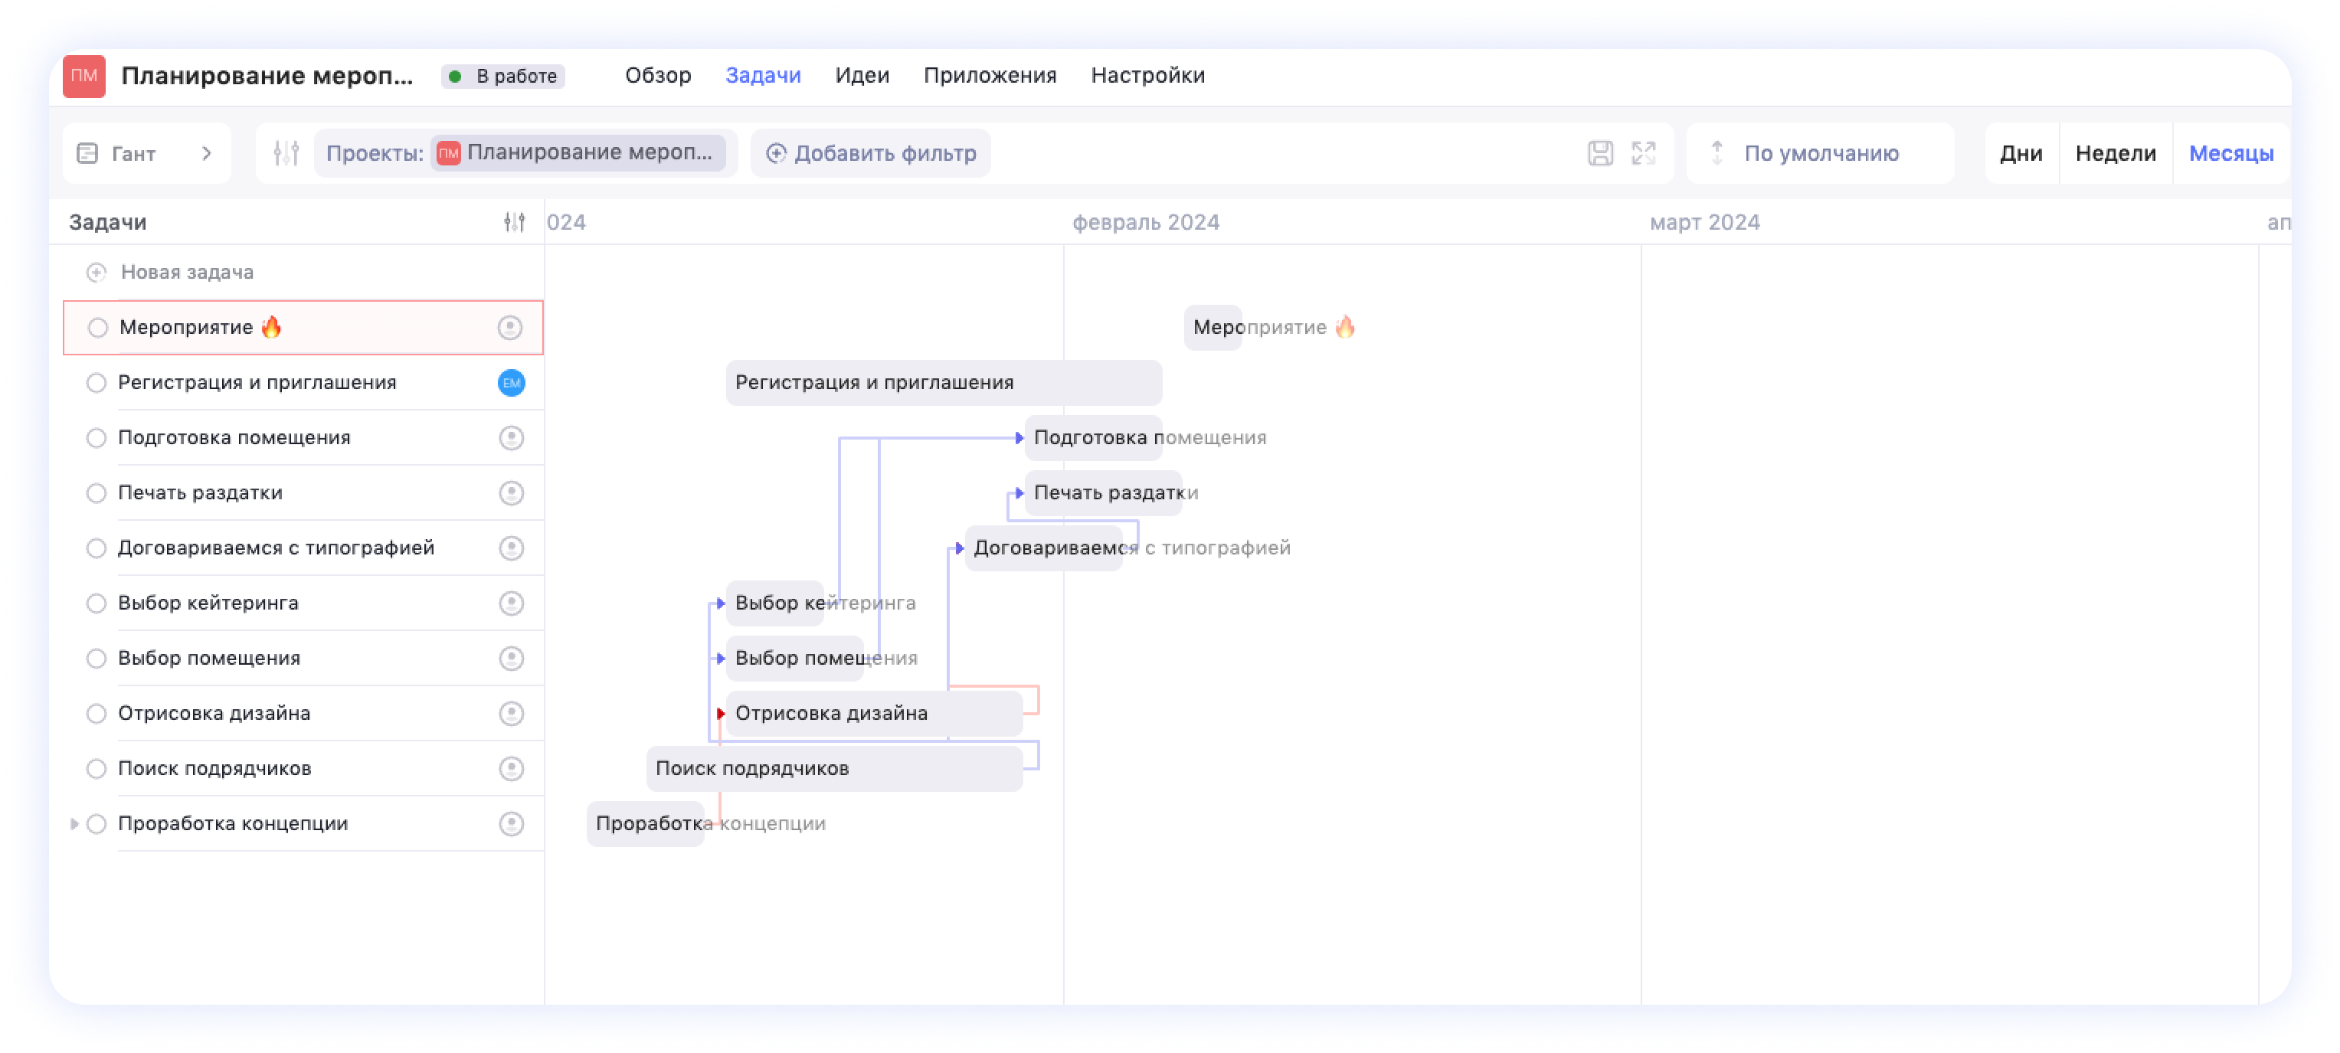2340x1053 pixels.
Task: Click февраль 2024 month header
Action: [x=1145, y=223]
